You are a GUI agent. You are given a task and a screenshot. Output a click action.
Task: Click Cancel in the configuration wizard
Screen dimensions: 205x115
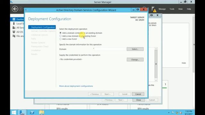138,94
